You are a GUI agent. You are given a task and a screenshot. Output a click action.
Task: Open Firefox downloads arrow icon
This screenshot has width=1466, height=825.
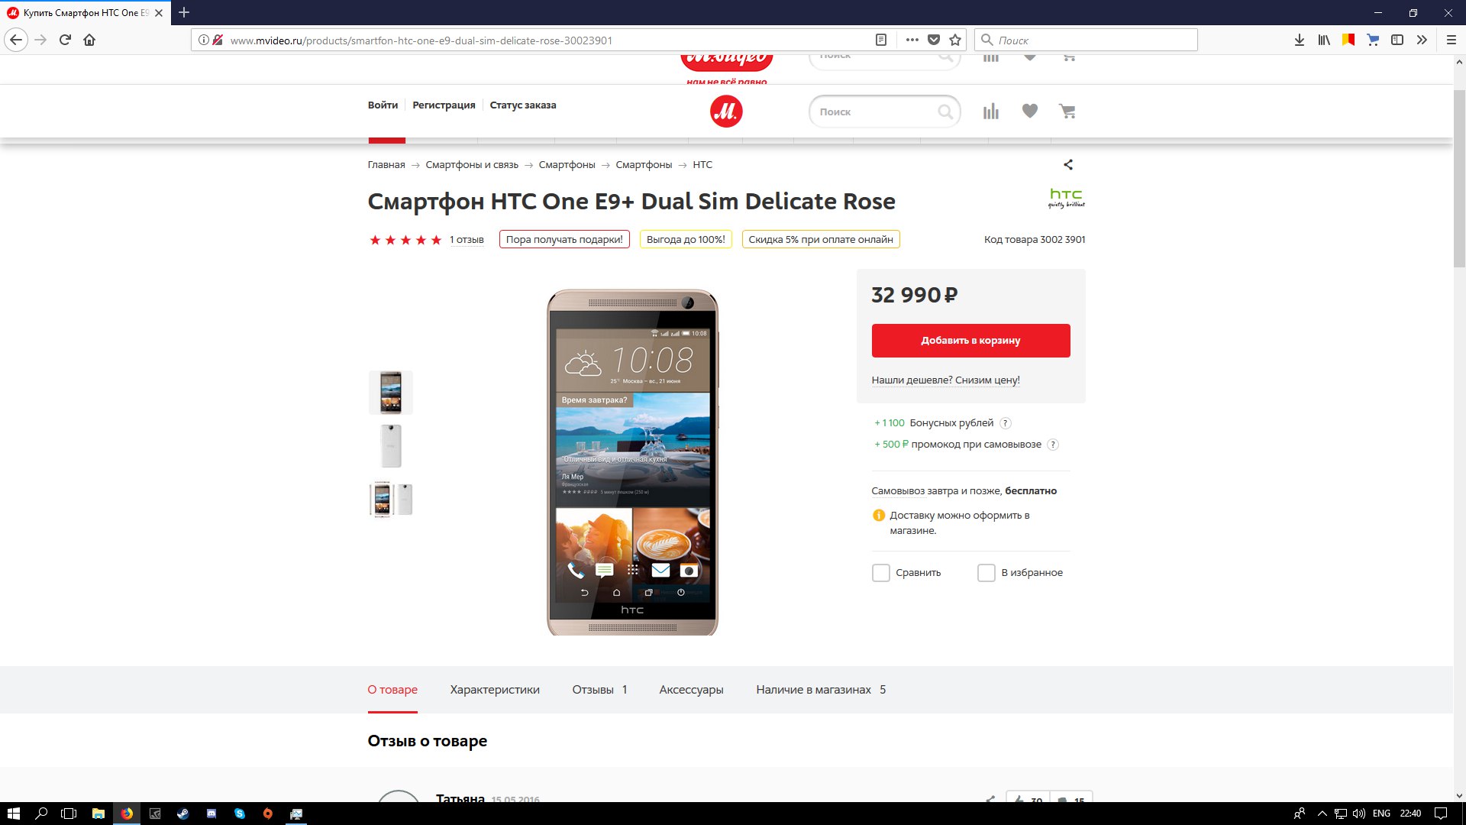click(x=1300, y=40)
